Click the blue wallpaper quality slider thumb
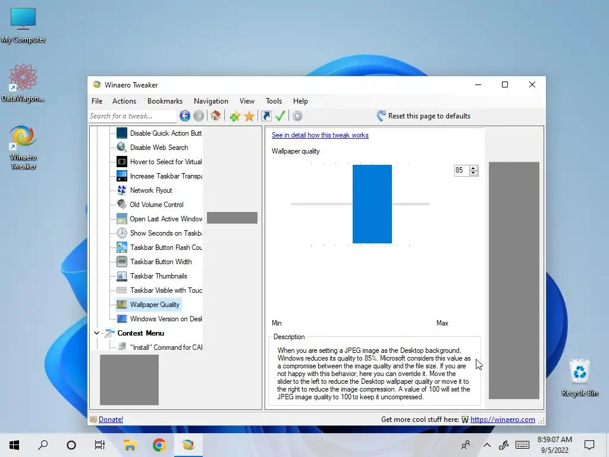This screenshot has width=609, height=457. click(x=372, y=204)
